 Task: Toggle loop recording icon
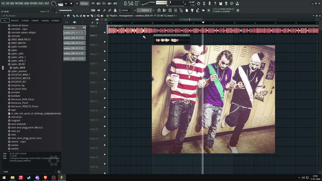(x=115, y=4)
